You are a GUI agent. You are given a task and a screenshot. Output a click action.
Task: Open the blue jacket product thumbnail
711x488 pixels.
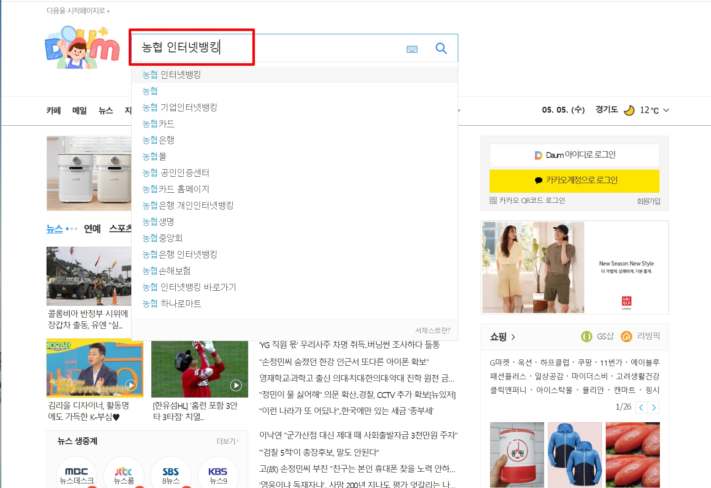click(575, 454)
